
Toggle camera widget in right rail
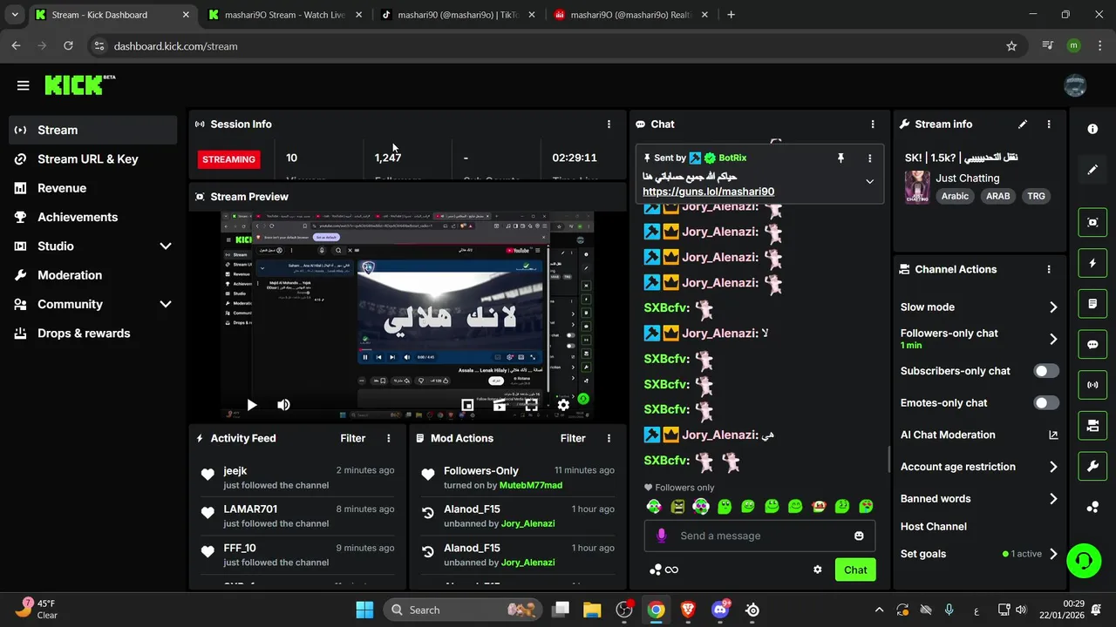[1092, 426]
